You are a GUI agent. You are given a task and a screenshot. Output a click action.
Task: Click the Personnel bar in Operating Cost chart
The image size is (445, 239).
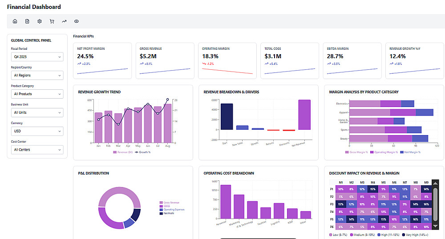226,202
